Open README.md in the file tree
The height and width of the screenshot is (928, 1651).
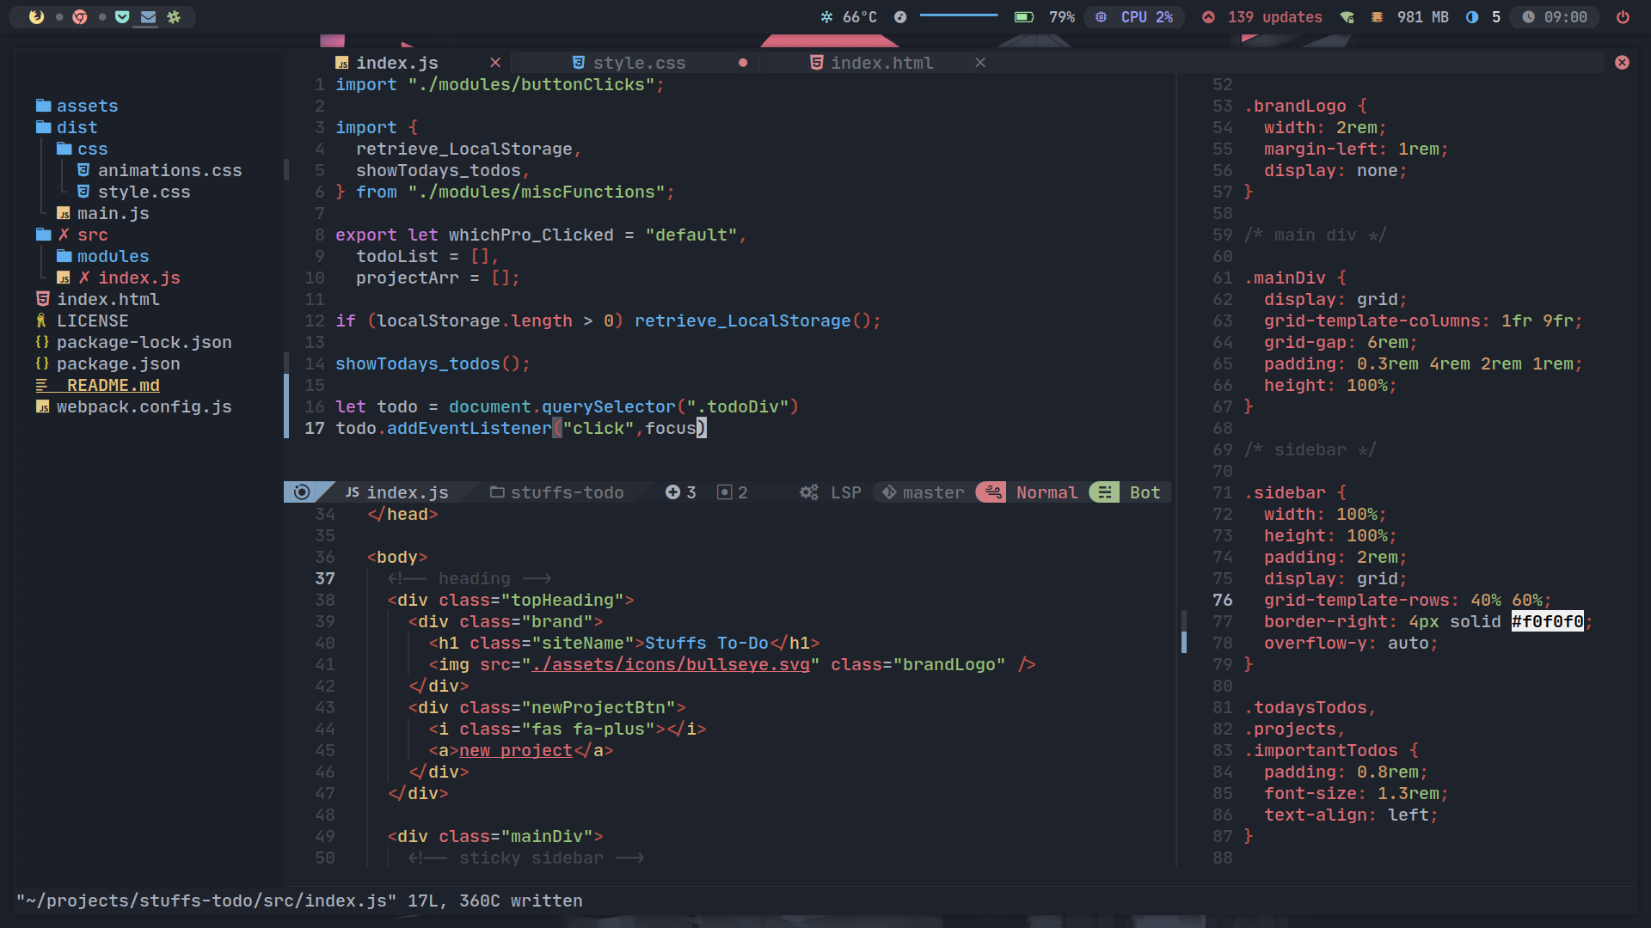(112, 385)
